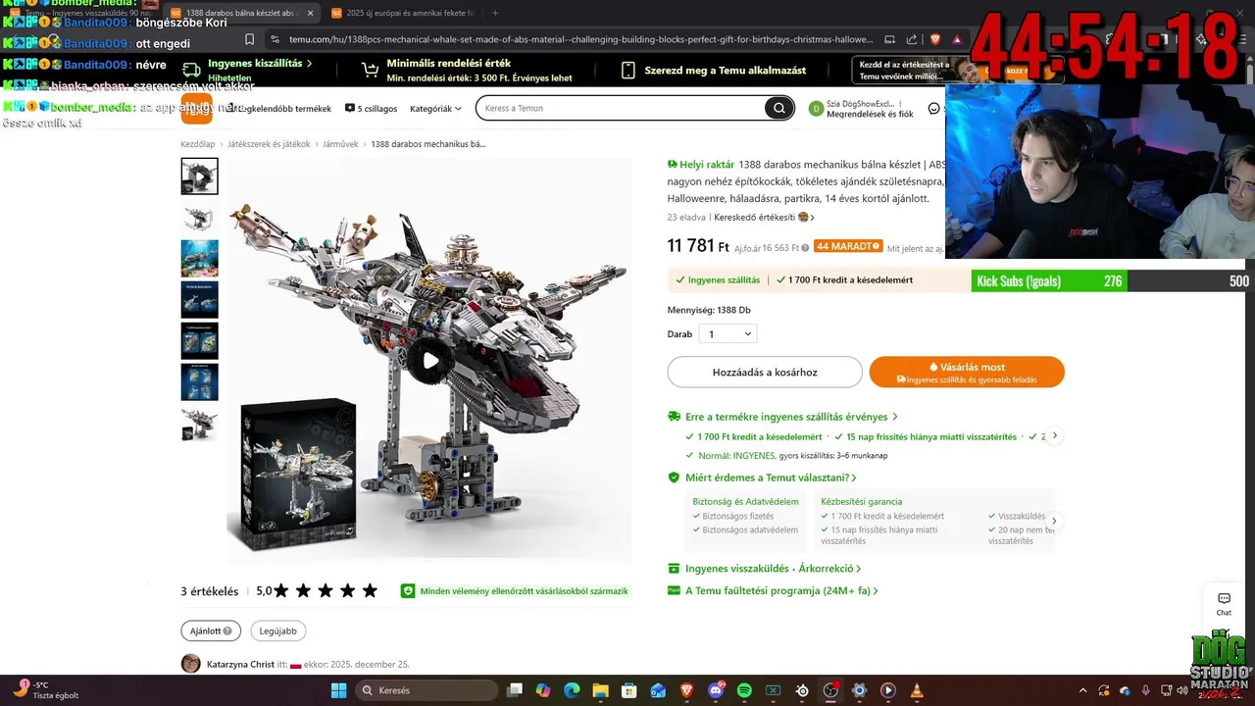The image size is (1255, 706).
Task: Open Brave browser from the taskbar
Action: coord(686,690)
